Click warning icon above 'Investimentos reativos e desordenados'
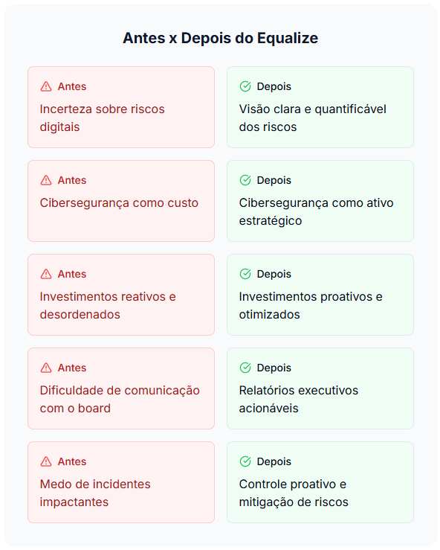 46,274
